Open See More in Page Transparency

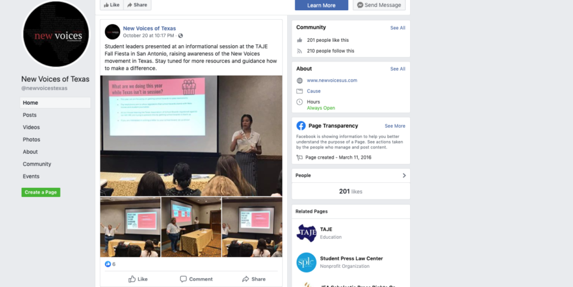click(x=395, y=126)
